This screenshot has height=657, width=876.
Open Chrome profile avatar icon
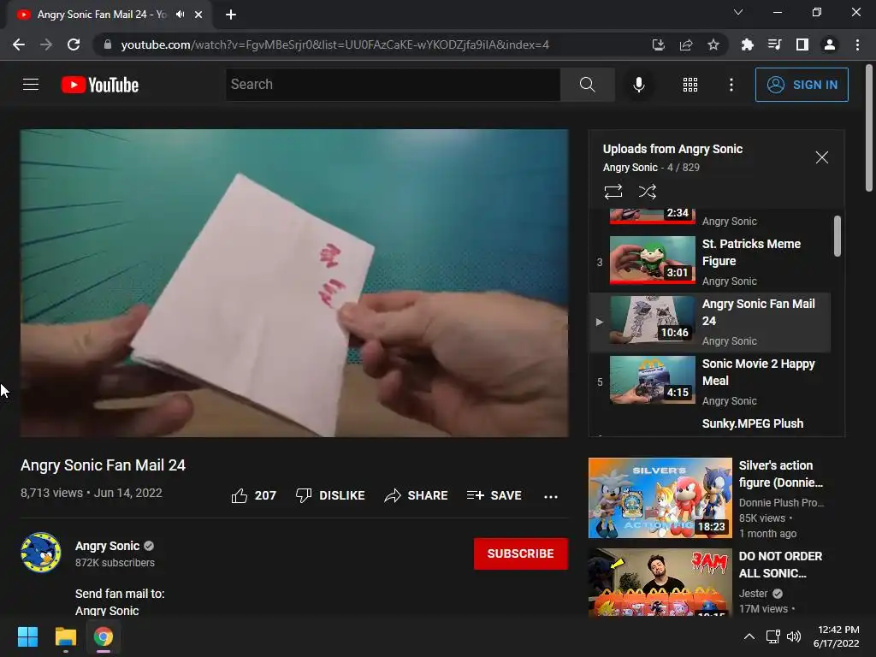830,44
